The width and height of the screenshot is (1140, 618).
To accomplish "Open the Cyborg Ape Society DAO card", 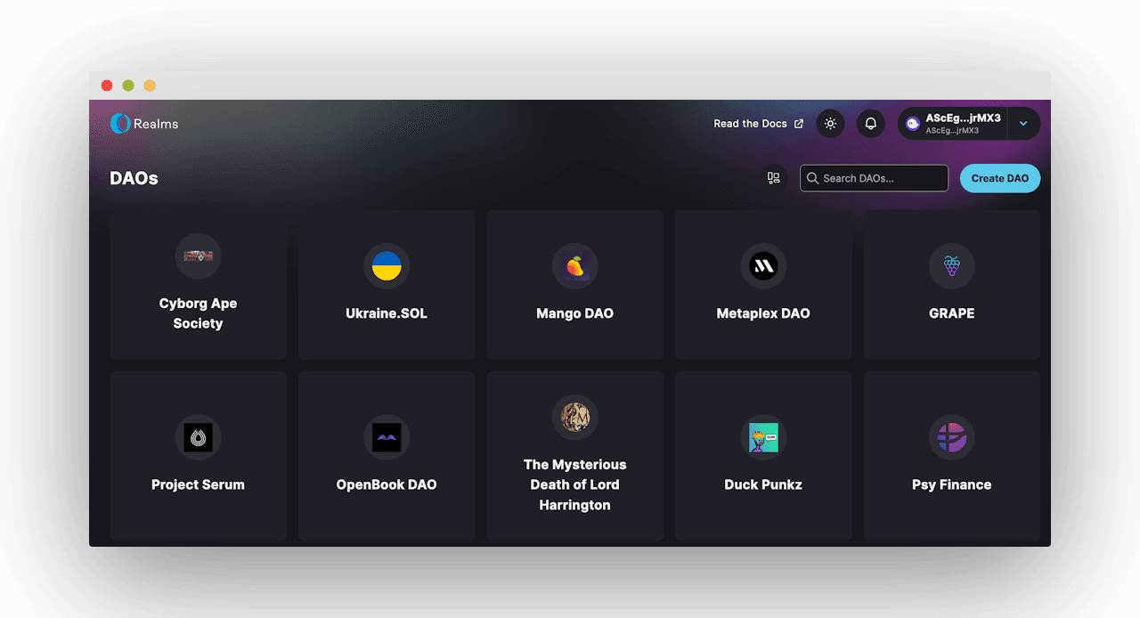I will pyautogui.click(x=198, y=285).
